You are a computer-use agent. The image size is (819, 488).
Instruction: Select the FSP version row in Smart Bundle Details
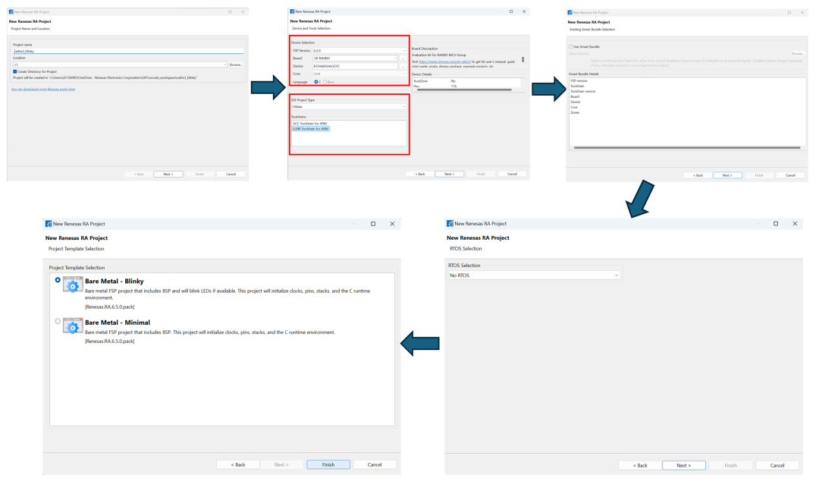click(x=579, y=81)
